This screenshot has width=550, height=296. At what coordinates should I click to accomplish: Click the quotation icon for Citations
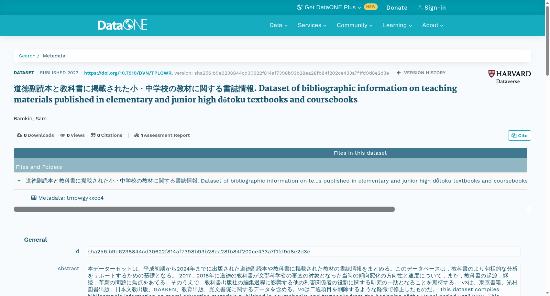point(93,135)
